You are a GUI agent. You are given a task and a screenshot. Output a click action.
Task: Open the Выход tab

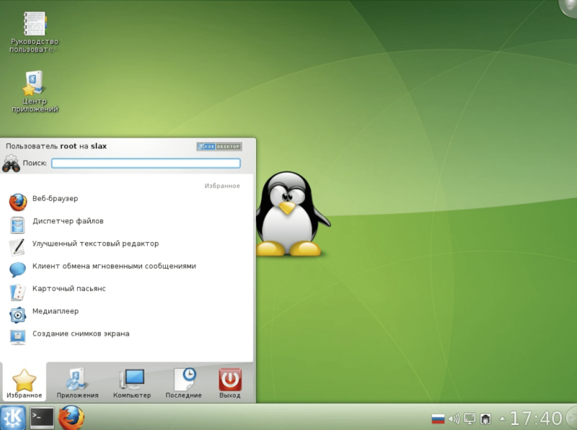click(230, 383)
